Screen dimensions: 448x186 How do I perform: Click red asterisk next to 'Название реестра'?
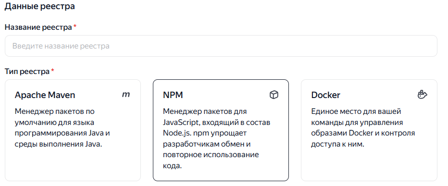click(x=75, y=26)
